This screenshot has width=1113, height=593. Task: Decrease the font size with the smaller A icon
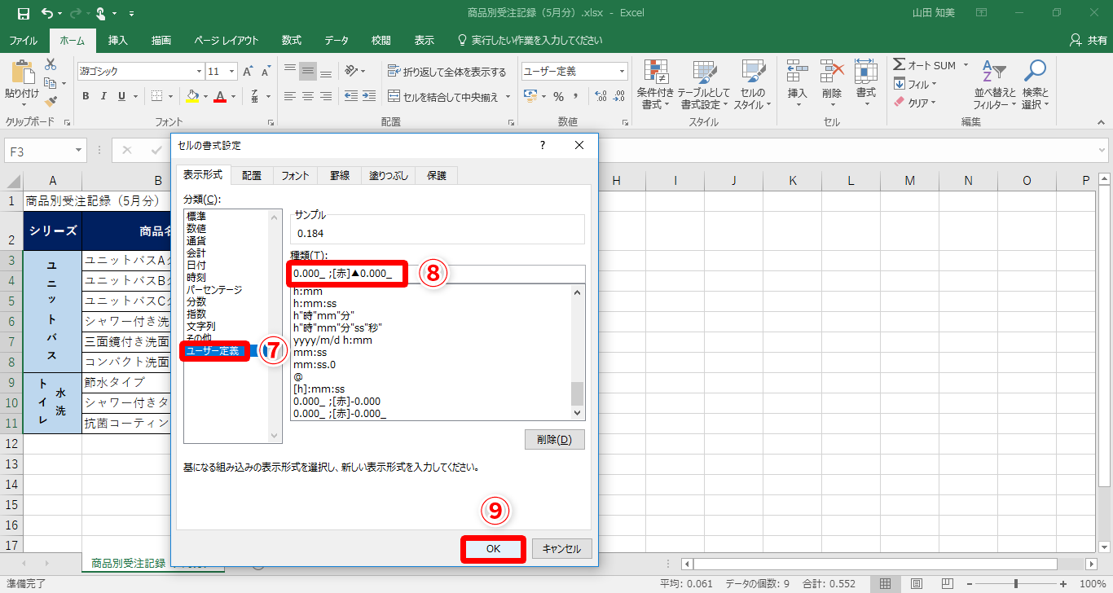click(x=266, y=72)
